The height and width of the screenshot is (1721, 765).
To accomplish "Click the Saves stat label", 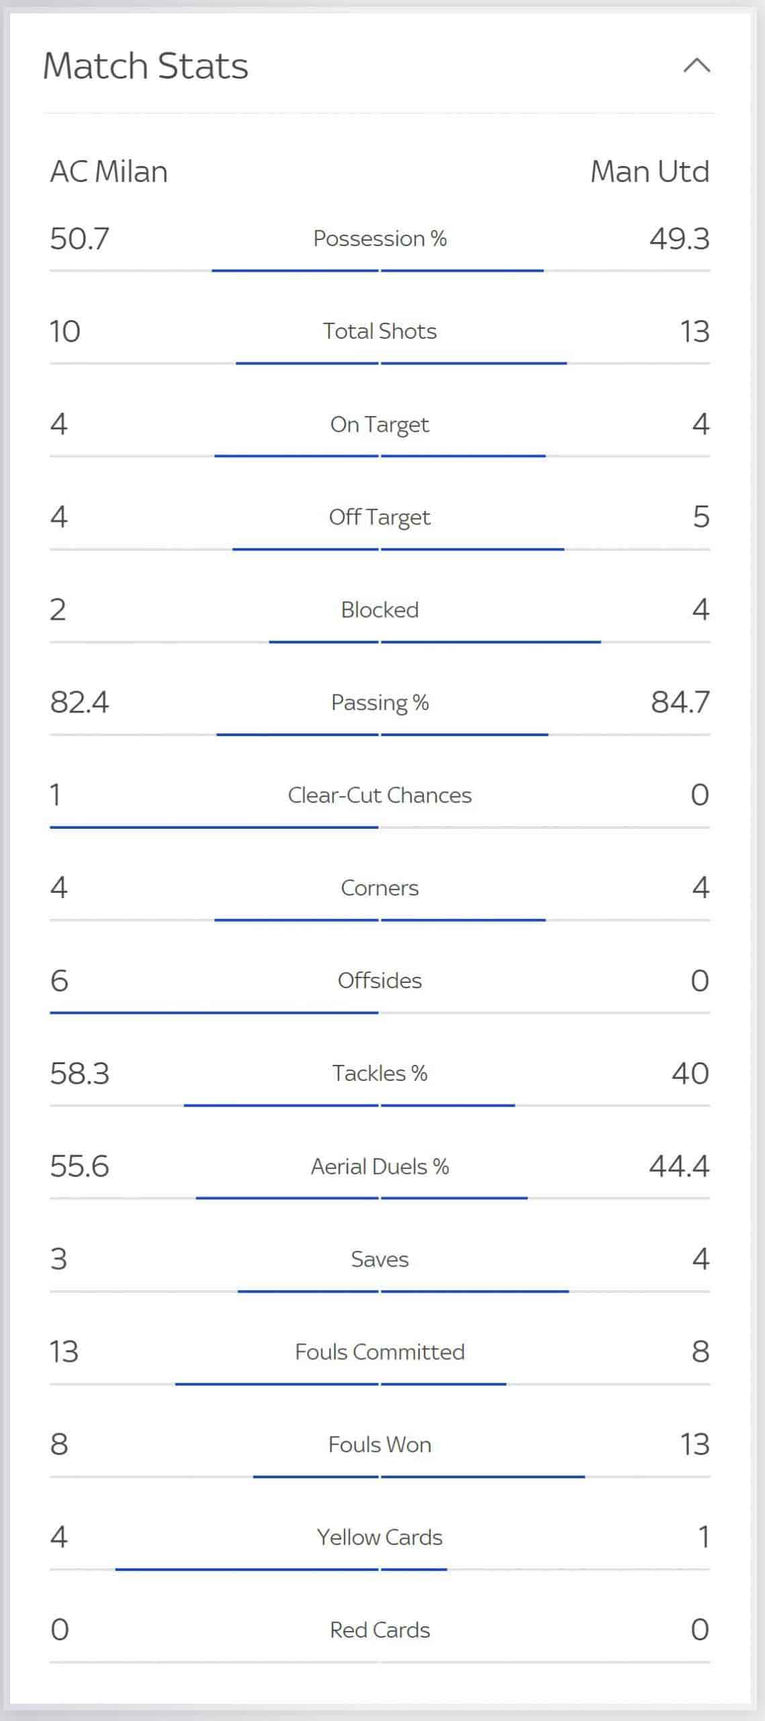I will (x=379, y=1259).
